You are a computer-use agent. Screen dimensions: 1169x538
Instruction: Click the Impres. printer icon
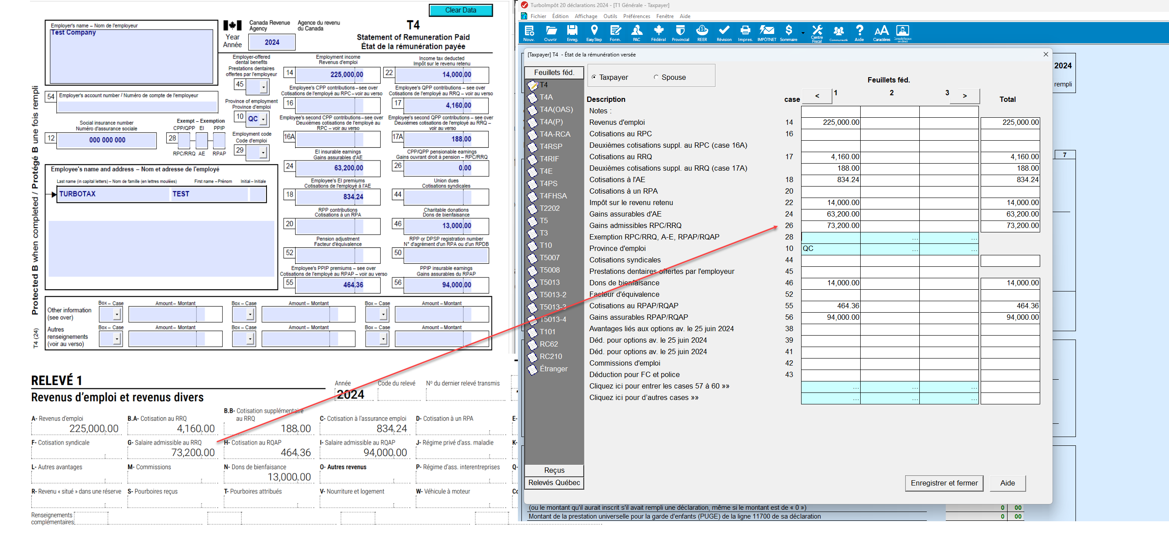tap(745, 33)
